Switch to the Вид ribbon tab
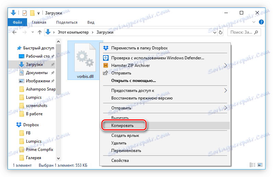Screen dimensions: 273x177 click(x=91, y=22)
